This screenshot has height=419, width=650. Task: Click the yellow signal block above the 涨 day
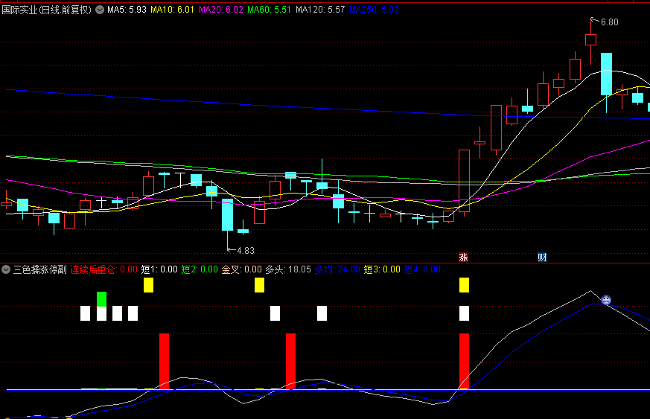[x=465, y=285]
